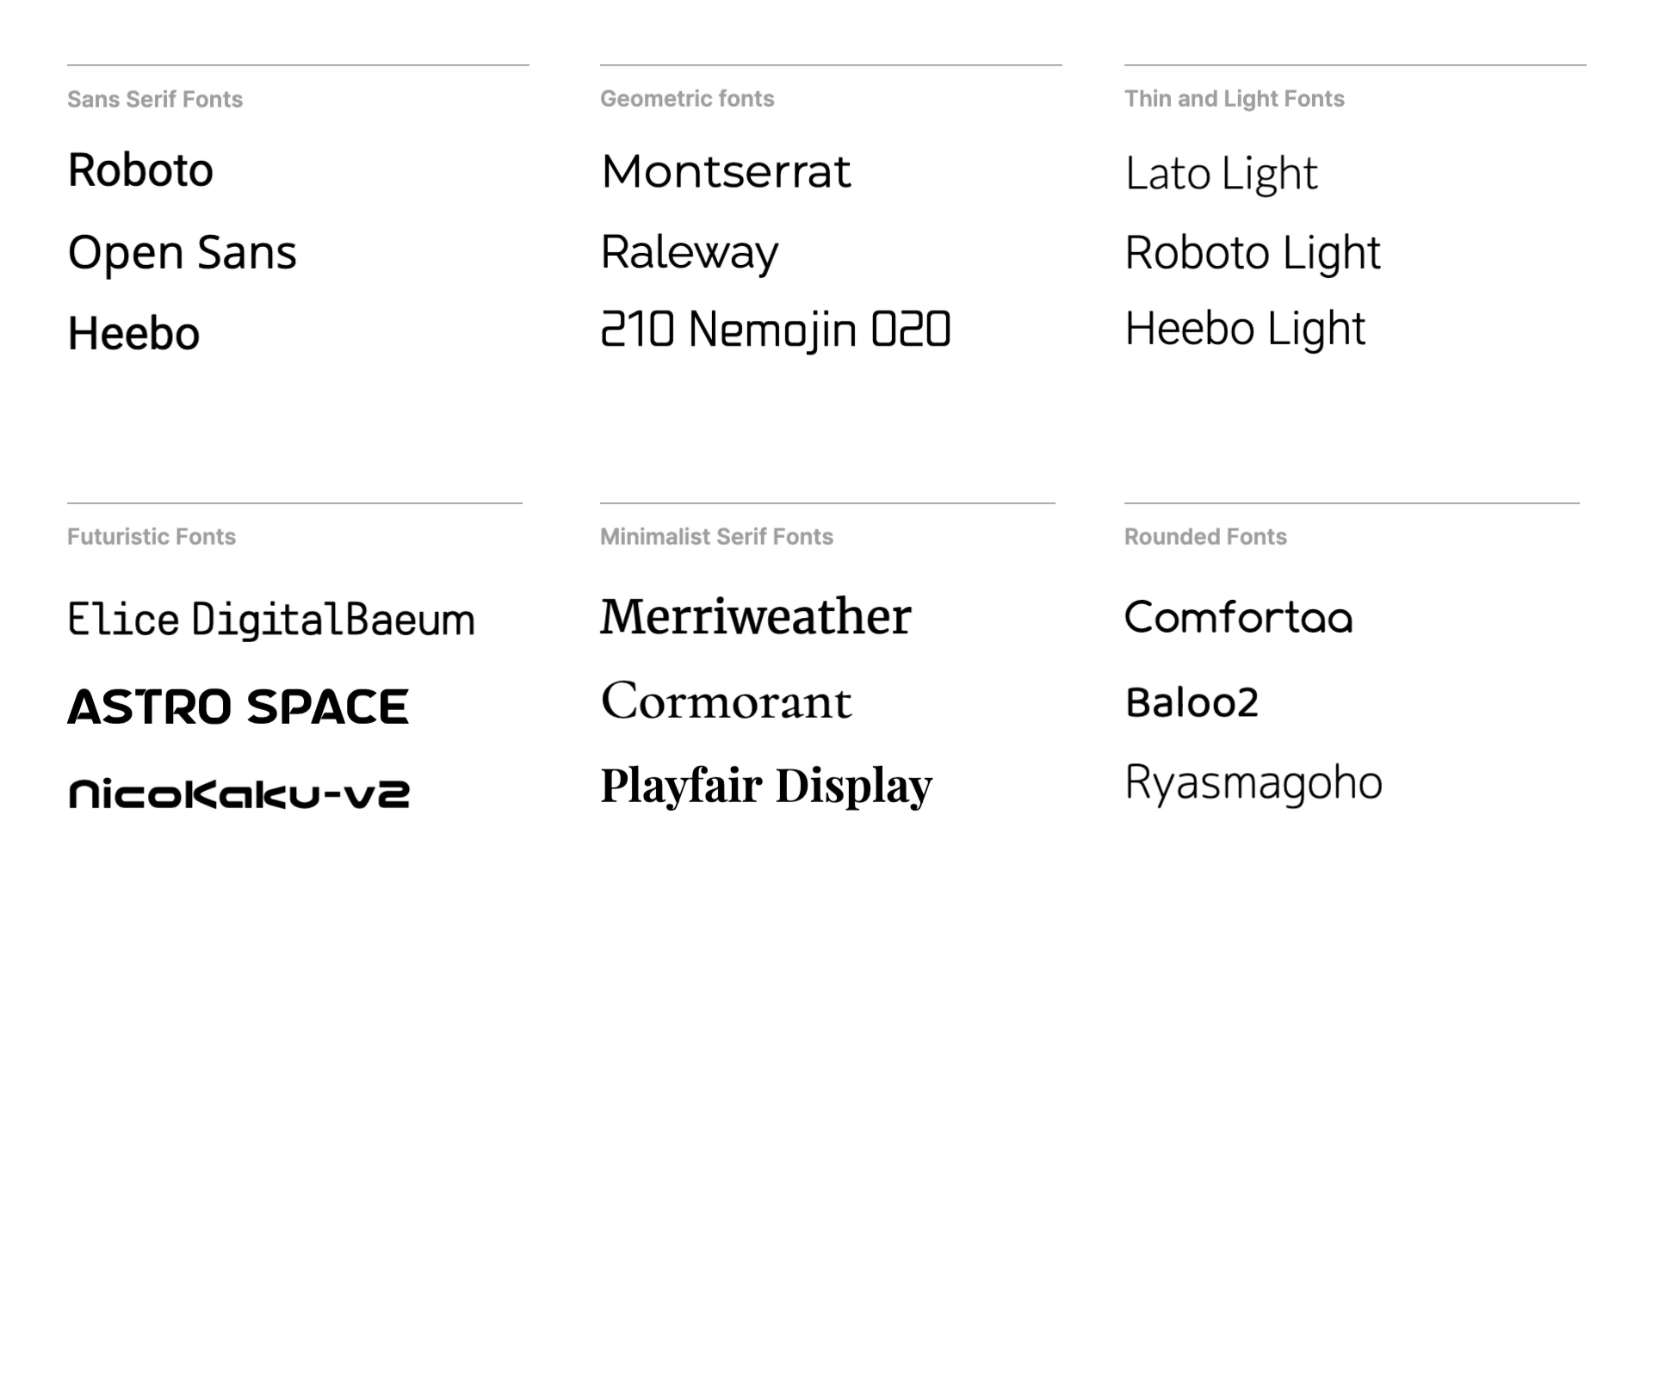Choose the Heebo Light font

coord(1245,330)
